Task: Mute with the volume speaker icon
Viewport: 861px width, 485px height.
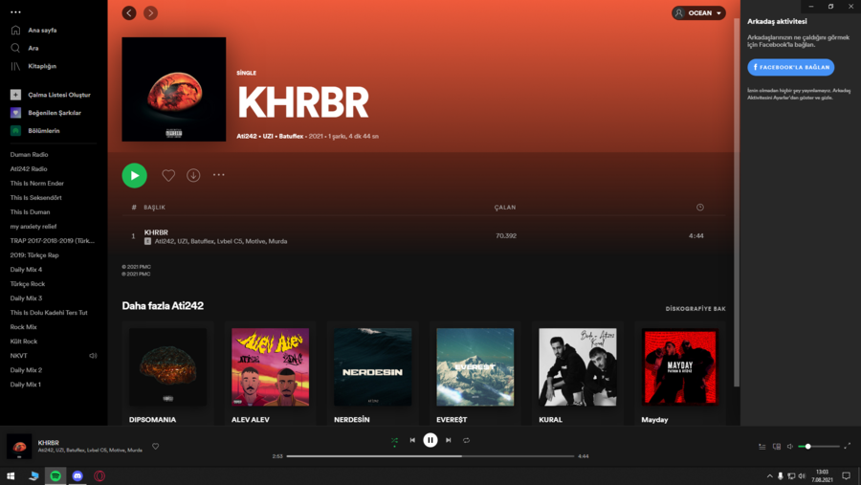Action: click(790, 447)
